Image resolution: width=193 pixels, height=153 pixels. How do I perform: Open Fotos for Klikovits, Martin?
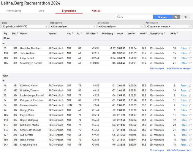coord(183,86)
